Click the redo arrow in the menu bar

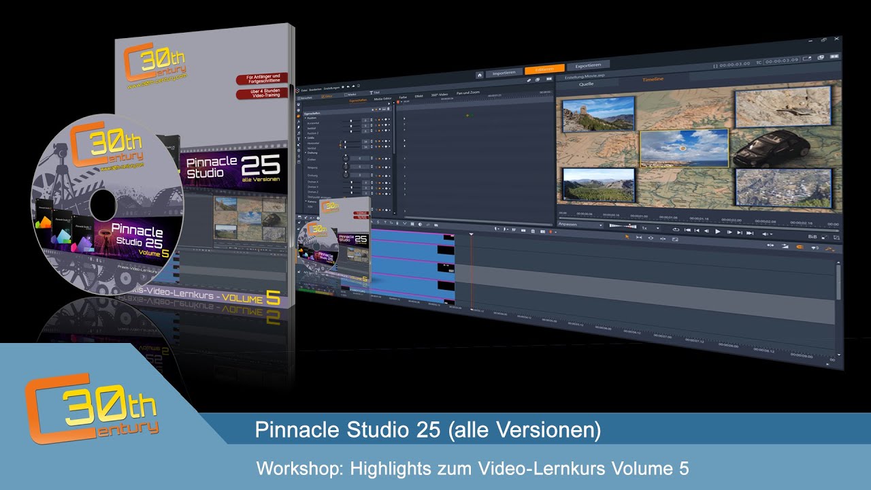click(x=353, y=86)
